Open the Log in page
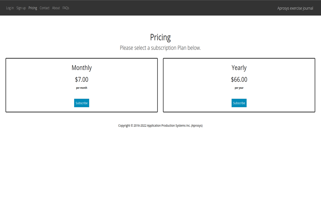The width and height of the screenshot is (321, 214). 10,8
